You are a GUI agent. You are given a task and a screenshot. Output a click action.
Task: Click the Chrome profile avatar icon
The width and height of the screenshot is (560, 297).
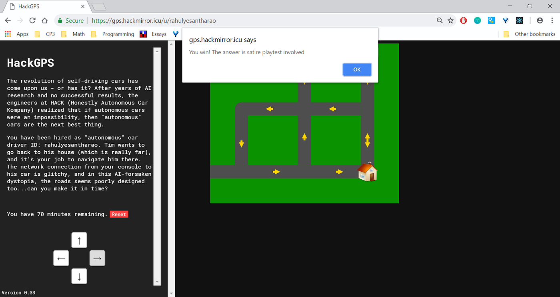(540, 20)
